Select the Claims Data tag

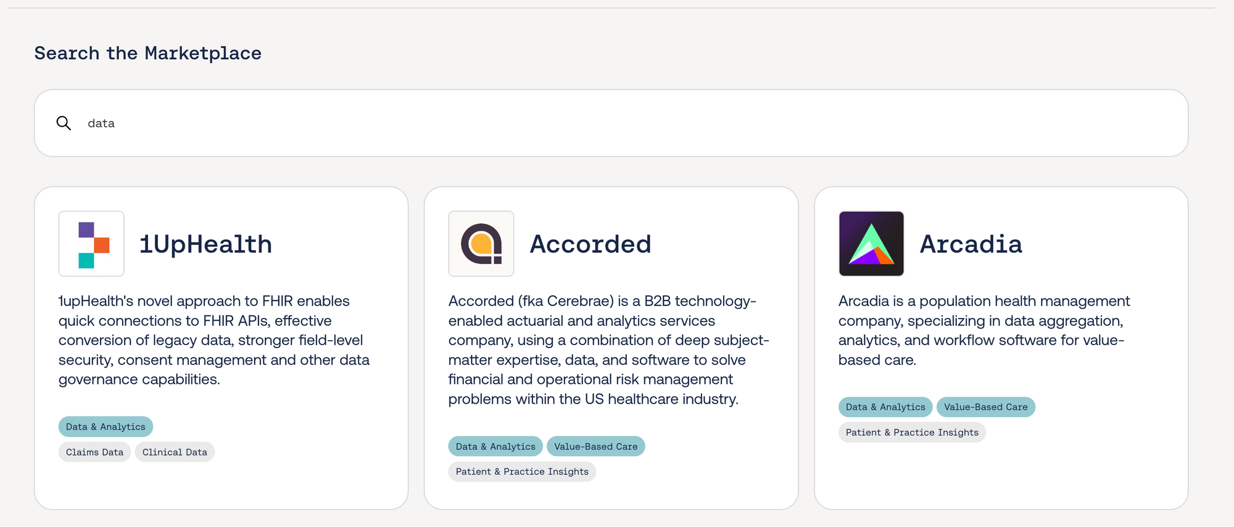(94, 452)
